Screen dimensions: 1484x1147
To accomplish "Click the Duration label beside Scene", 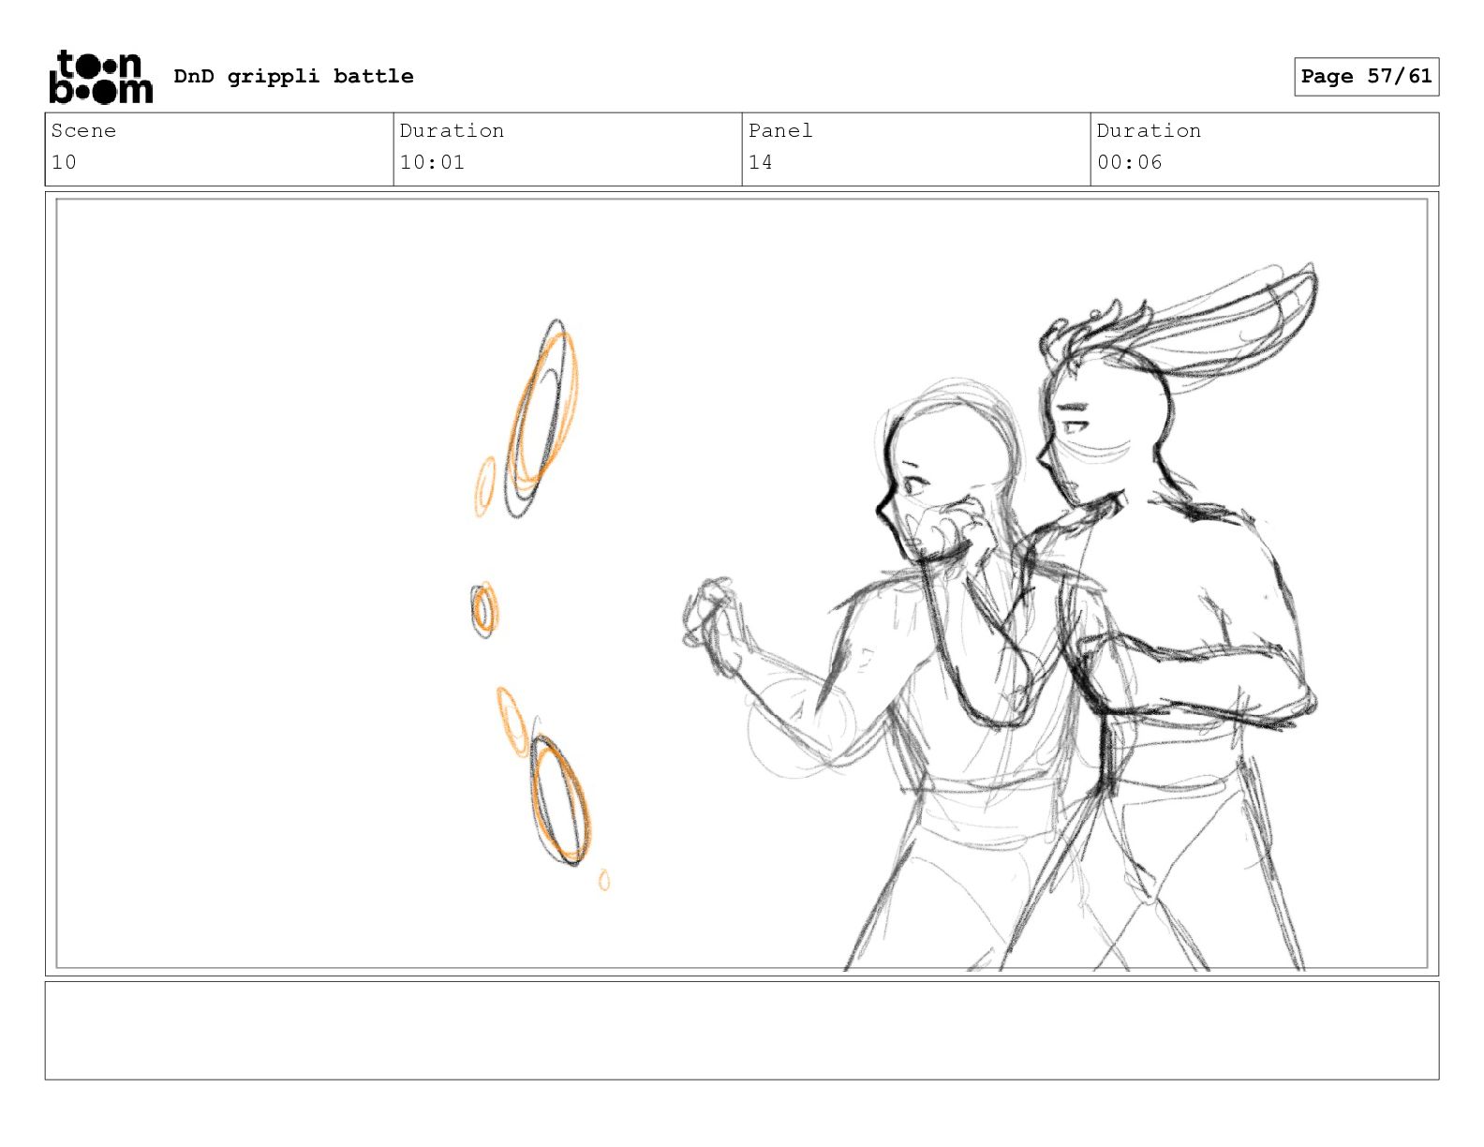I will (452, 130).
